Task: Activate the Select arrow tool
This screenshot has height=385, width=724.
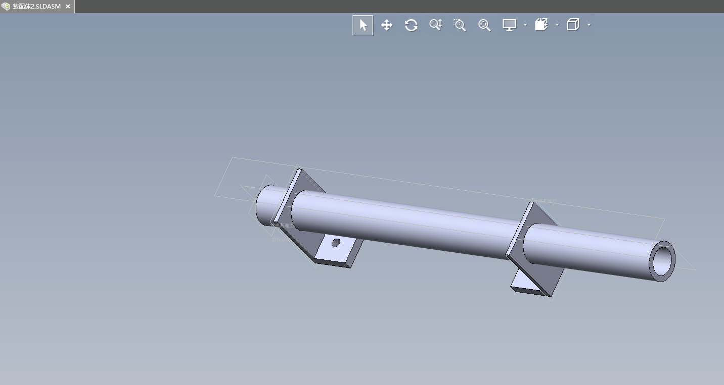Action: tap(363, 25)
